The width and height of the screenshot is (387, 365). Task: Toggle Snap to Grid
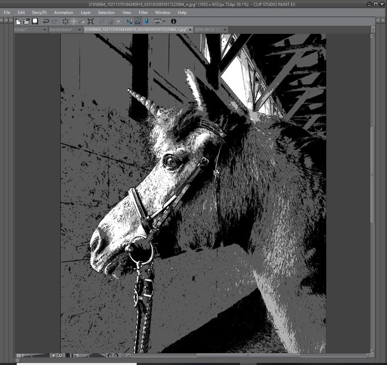pyautogui.click(x=147, y=22)
